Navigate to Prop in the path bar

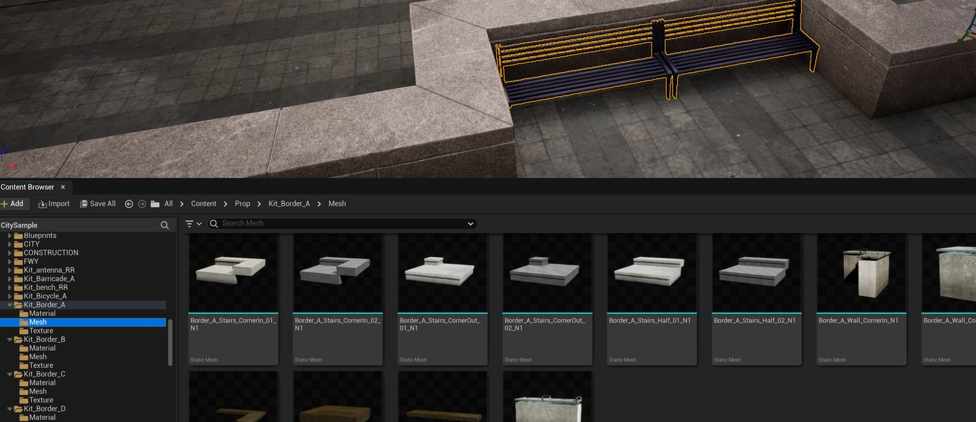tap(243, 204)
